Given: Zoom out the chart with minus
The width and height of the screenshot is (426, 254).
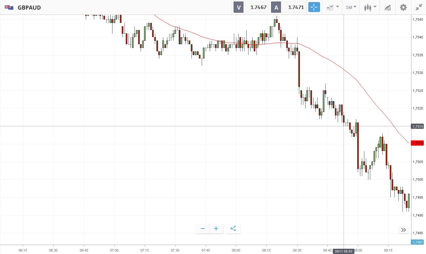Looking at the screenshot, I should 203,229.
